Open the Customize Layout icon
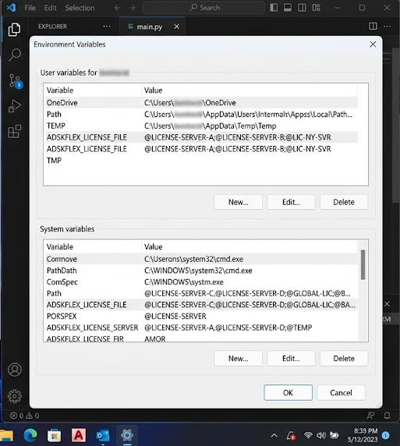Viewport: 400px width, 446px height. pyautogui.click(x=316, y=8)
